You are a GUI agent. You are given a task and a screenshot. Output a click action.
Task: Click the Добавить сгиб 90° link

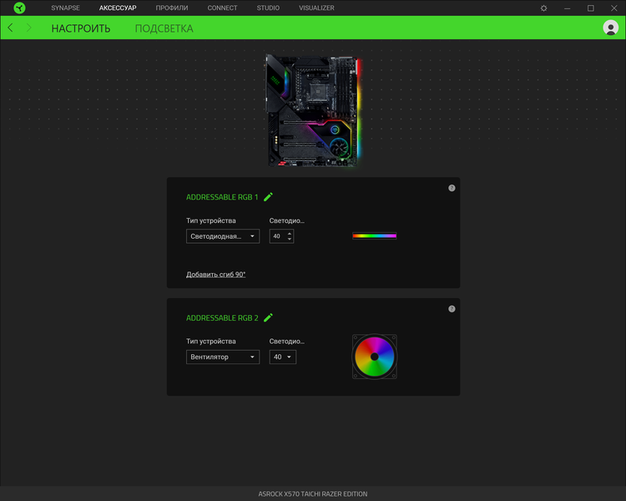[x=215, y=275]
